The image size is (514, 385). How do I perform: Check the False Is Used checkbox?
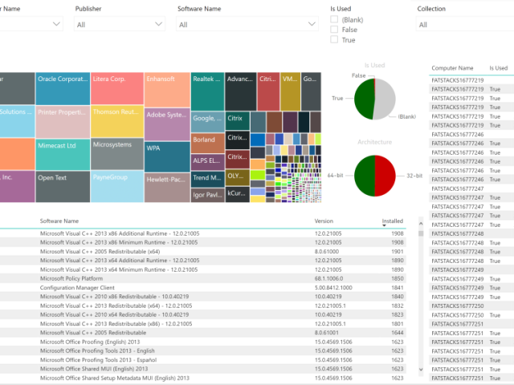[334, 30]
